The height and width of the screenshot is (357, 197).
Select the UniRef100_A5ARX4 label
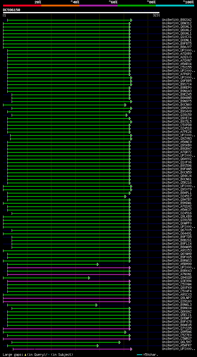(177, 64)
